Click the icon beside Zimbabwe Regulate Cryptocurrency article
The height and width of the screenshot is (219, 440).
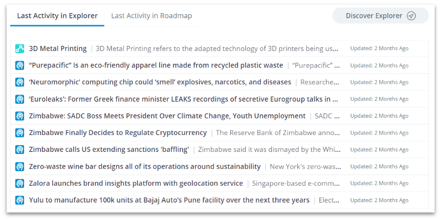click(19, 133)
